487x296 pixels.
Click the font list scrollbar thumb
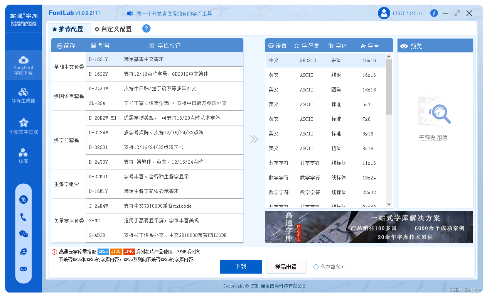click(x=389, y=87)
